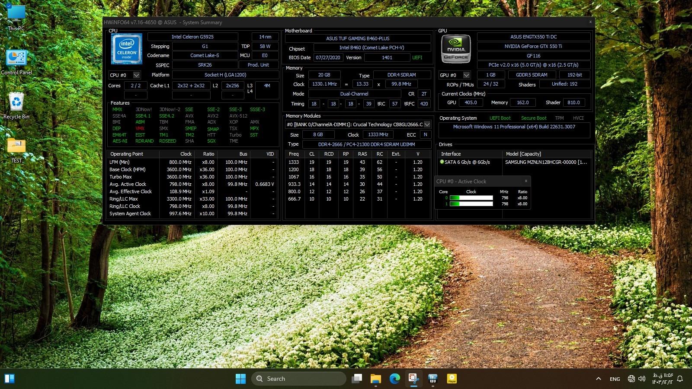Open the memory module bank dropdown

click(427, 124)
